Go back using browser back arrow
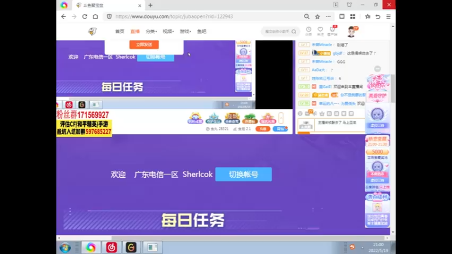 click(63, 17)
